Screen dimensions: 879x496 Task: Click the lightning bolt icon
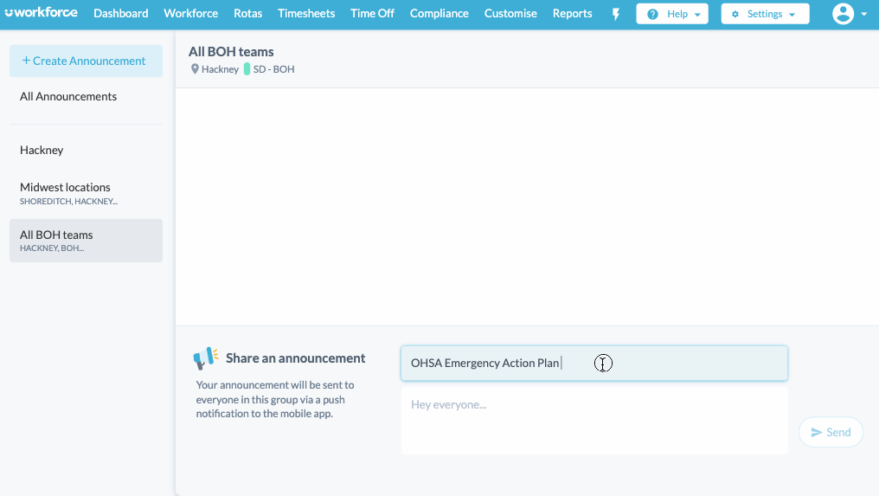click(616, 14)
